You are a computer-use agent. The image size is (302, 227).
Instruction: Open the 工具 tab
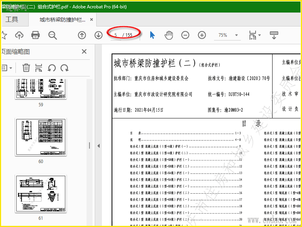(12, 19)
